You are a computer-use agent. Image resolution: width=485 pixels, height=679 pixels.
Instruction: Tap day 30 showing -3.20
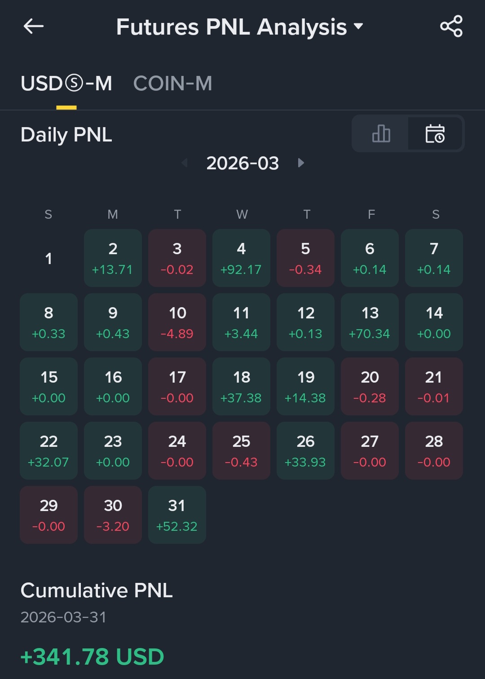113,515
